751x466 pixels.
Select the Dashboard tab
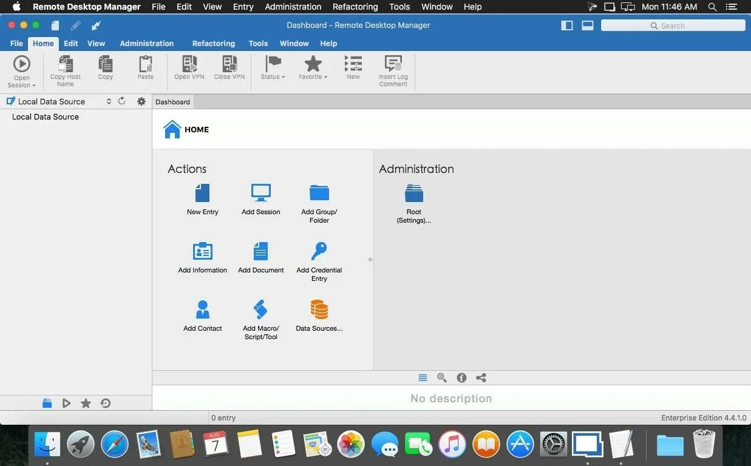(x=172, y=102)
